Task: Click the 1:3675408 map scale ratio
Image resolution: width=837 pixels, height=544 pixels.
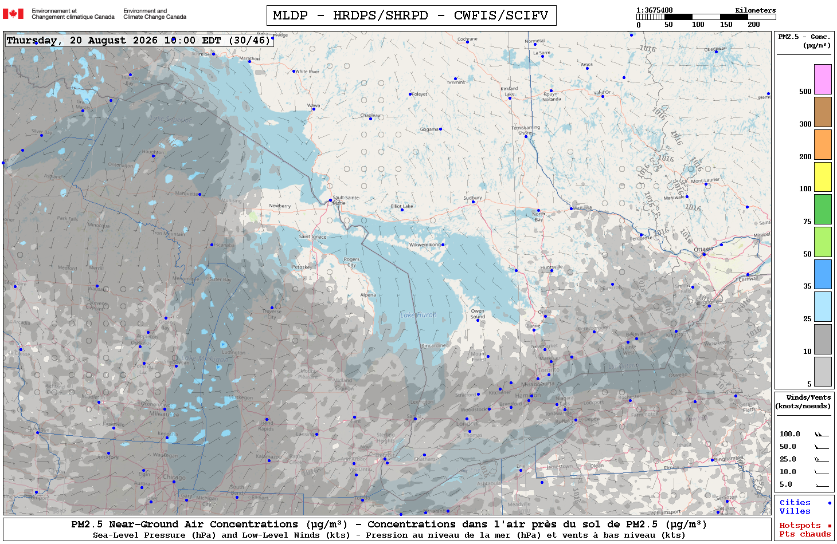Action: tap(654, 10)
